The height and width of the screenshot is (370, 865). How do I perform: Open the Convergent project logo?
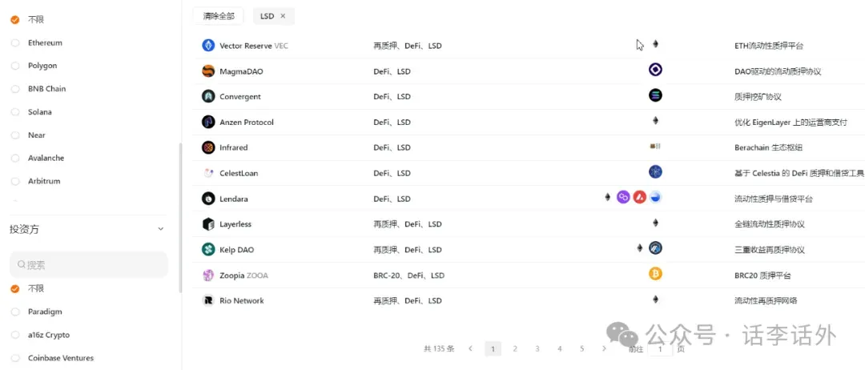click(x=208, y=96)
